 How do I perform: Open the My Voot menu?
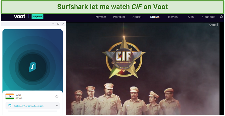pos(101,17)
